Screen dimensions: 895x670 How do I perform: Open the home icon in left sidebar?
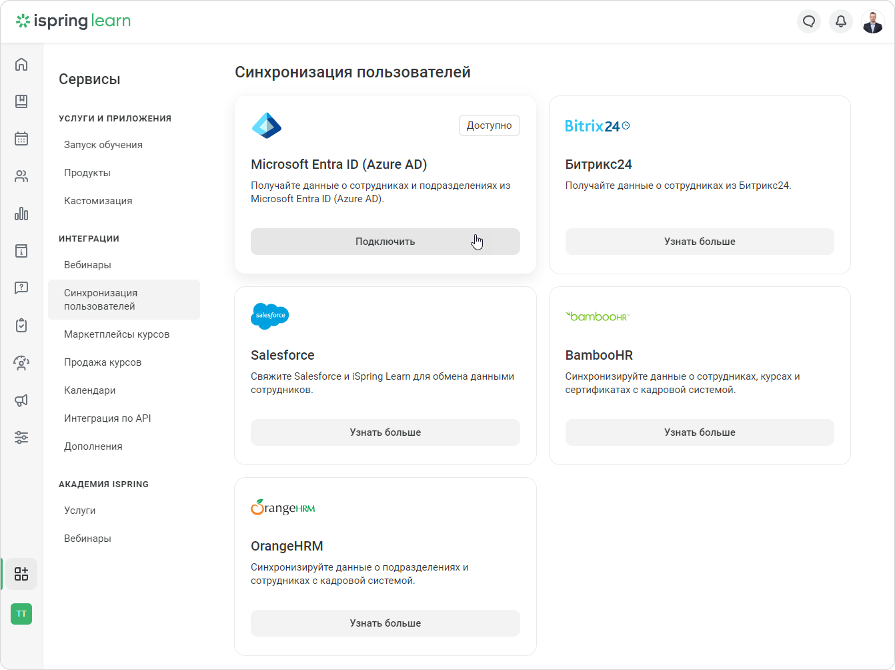21,64
